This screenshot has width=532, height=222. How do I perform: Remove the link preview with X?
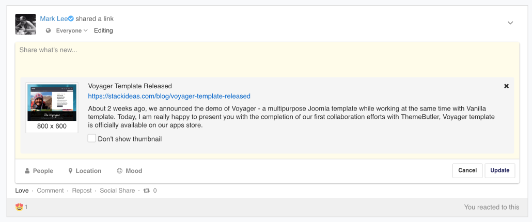tap(506, 86)
